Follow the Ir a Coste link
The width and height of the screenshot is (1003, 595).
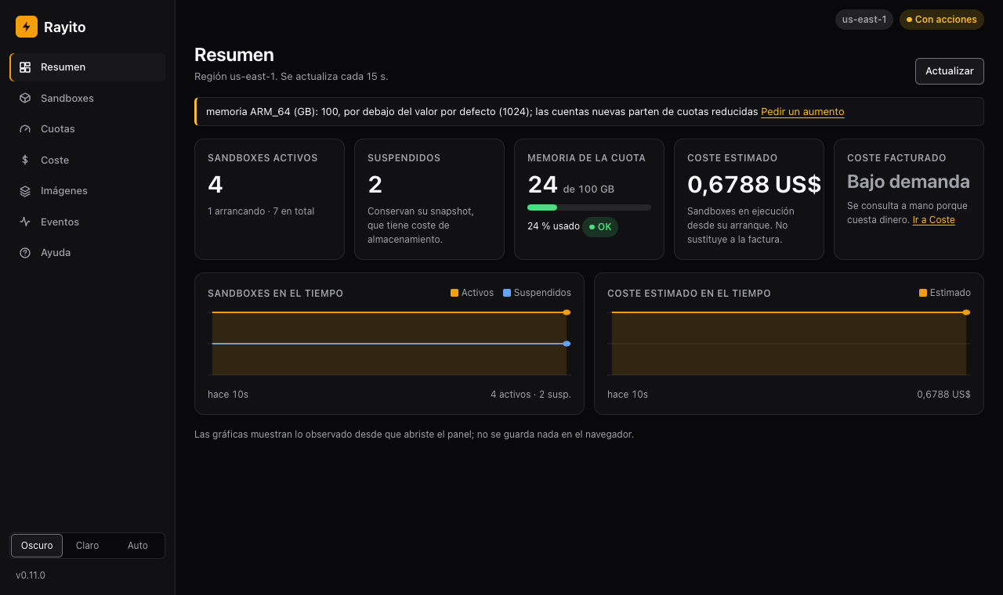pos(933,220)
